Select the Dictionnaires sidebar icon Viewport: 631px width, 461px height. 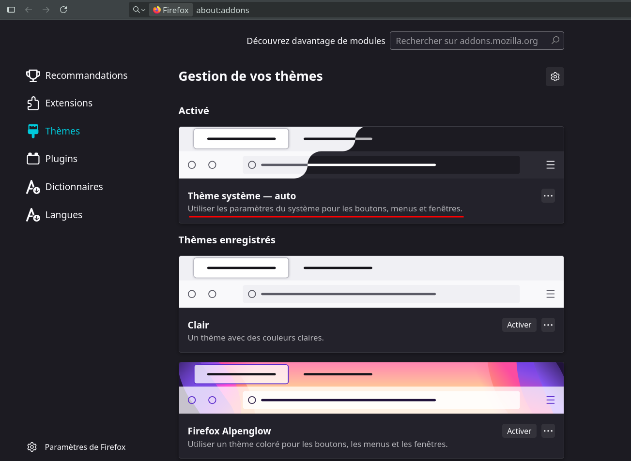pyautogui.click(x=33, y=187)
